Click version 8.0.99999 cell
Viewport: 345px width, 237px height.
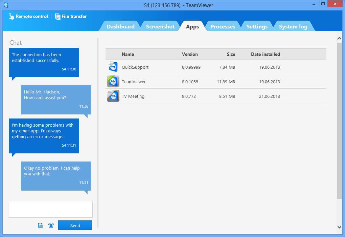tap(191, 67)
